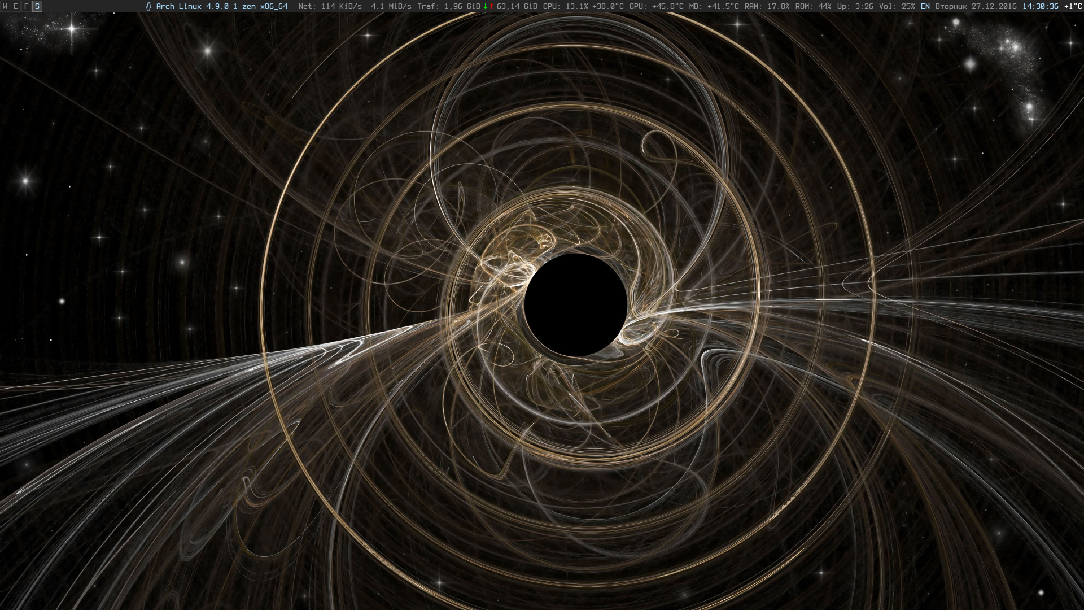
Task: Click the MB temperature widget
Action: point(714,6)
